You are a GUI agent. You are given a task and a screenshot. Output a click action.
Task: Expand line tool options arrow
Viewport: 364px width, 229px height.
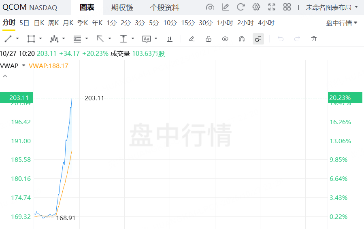pyautogui.click(x=17, y=38)
